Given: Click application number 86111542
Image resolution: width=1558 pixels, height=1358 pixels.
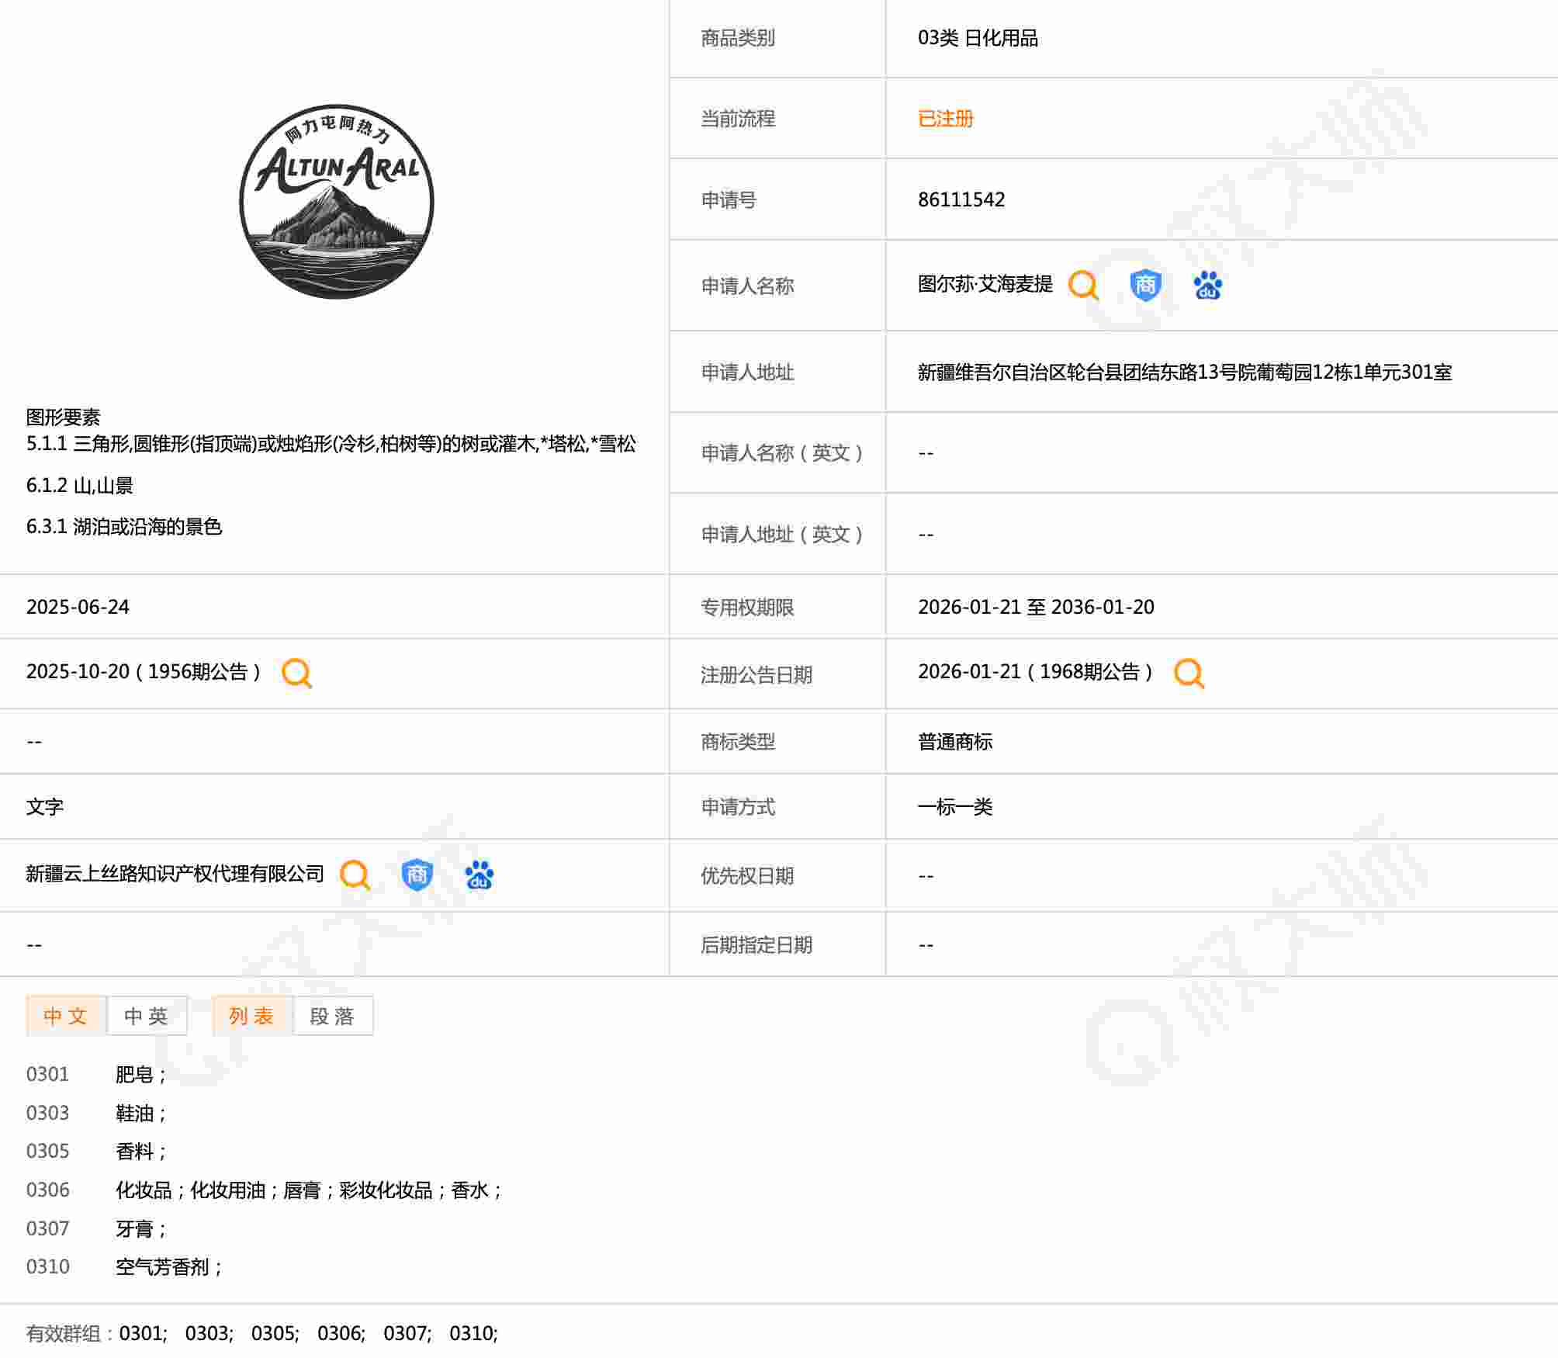Looking at the screenshot, I should point(961,199).
